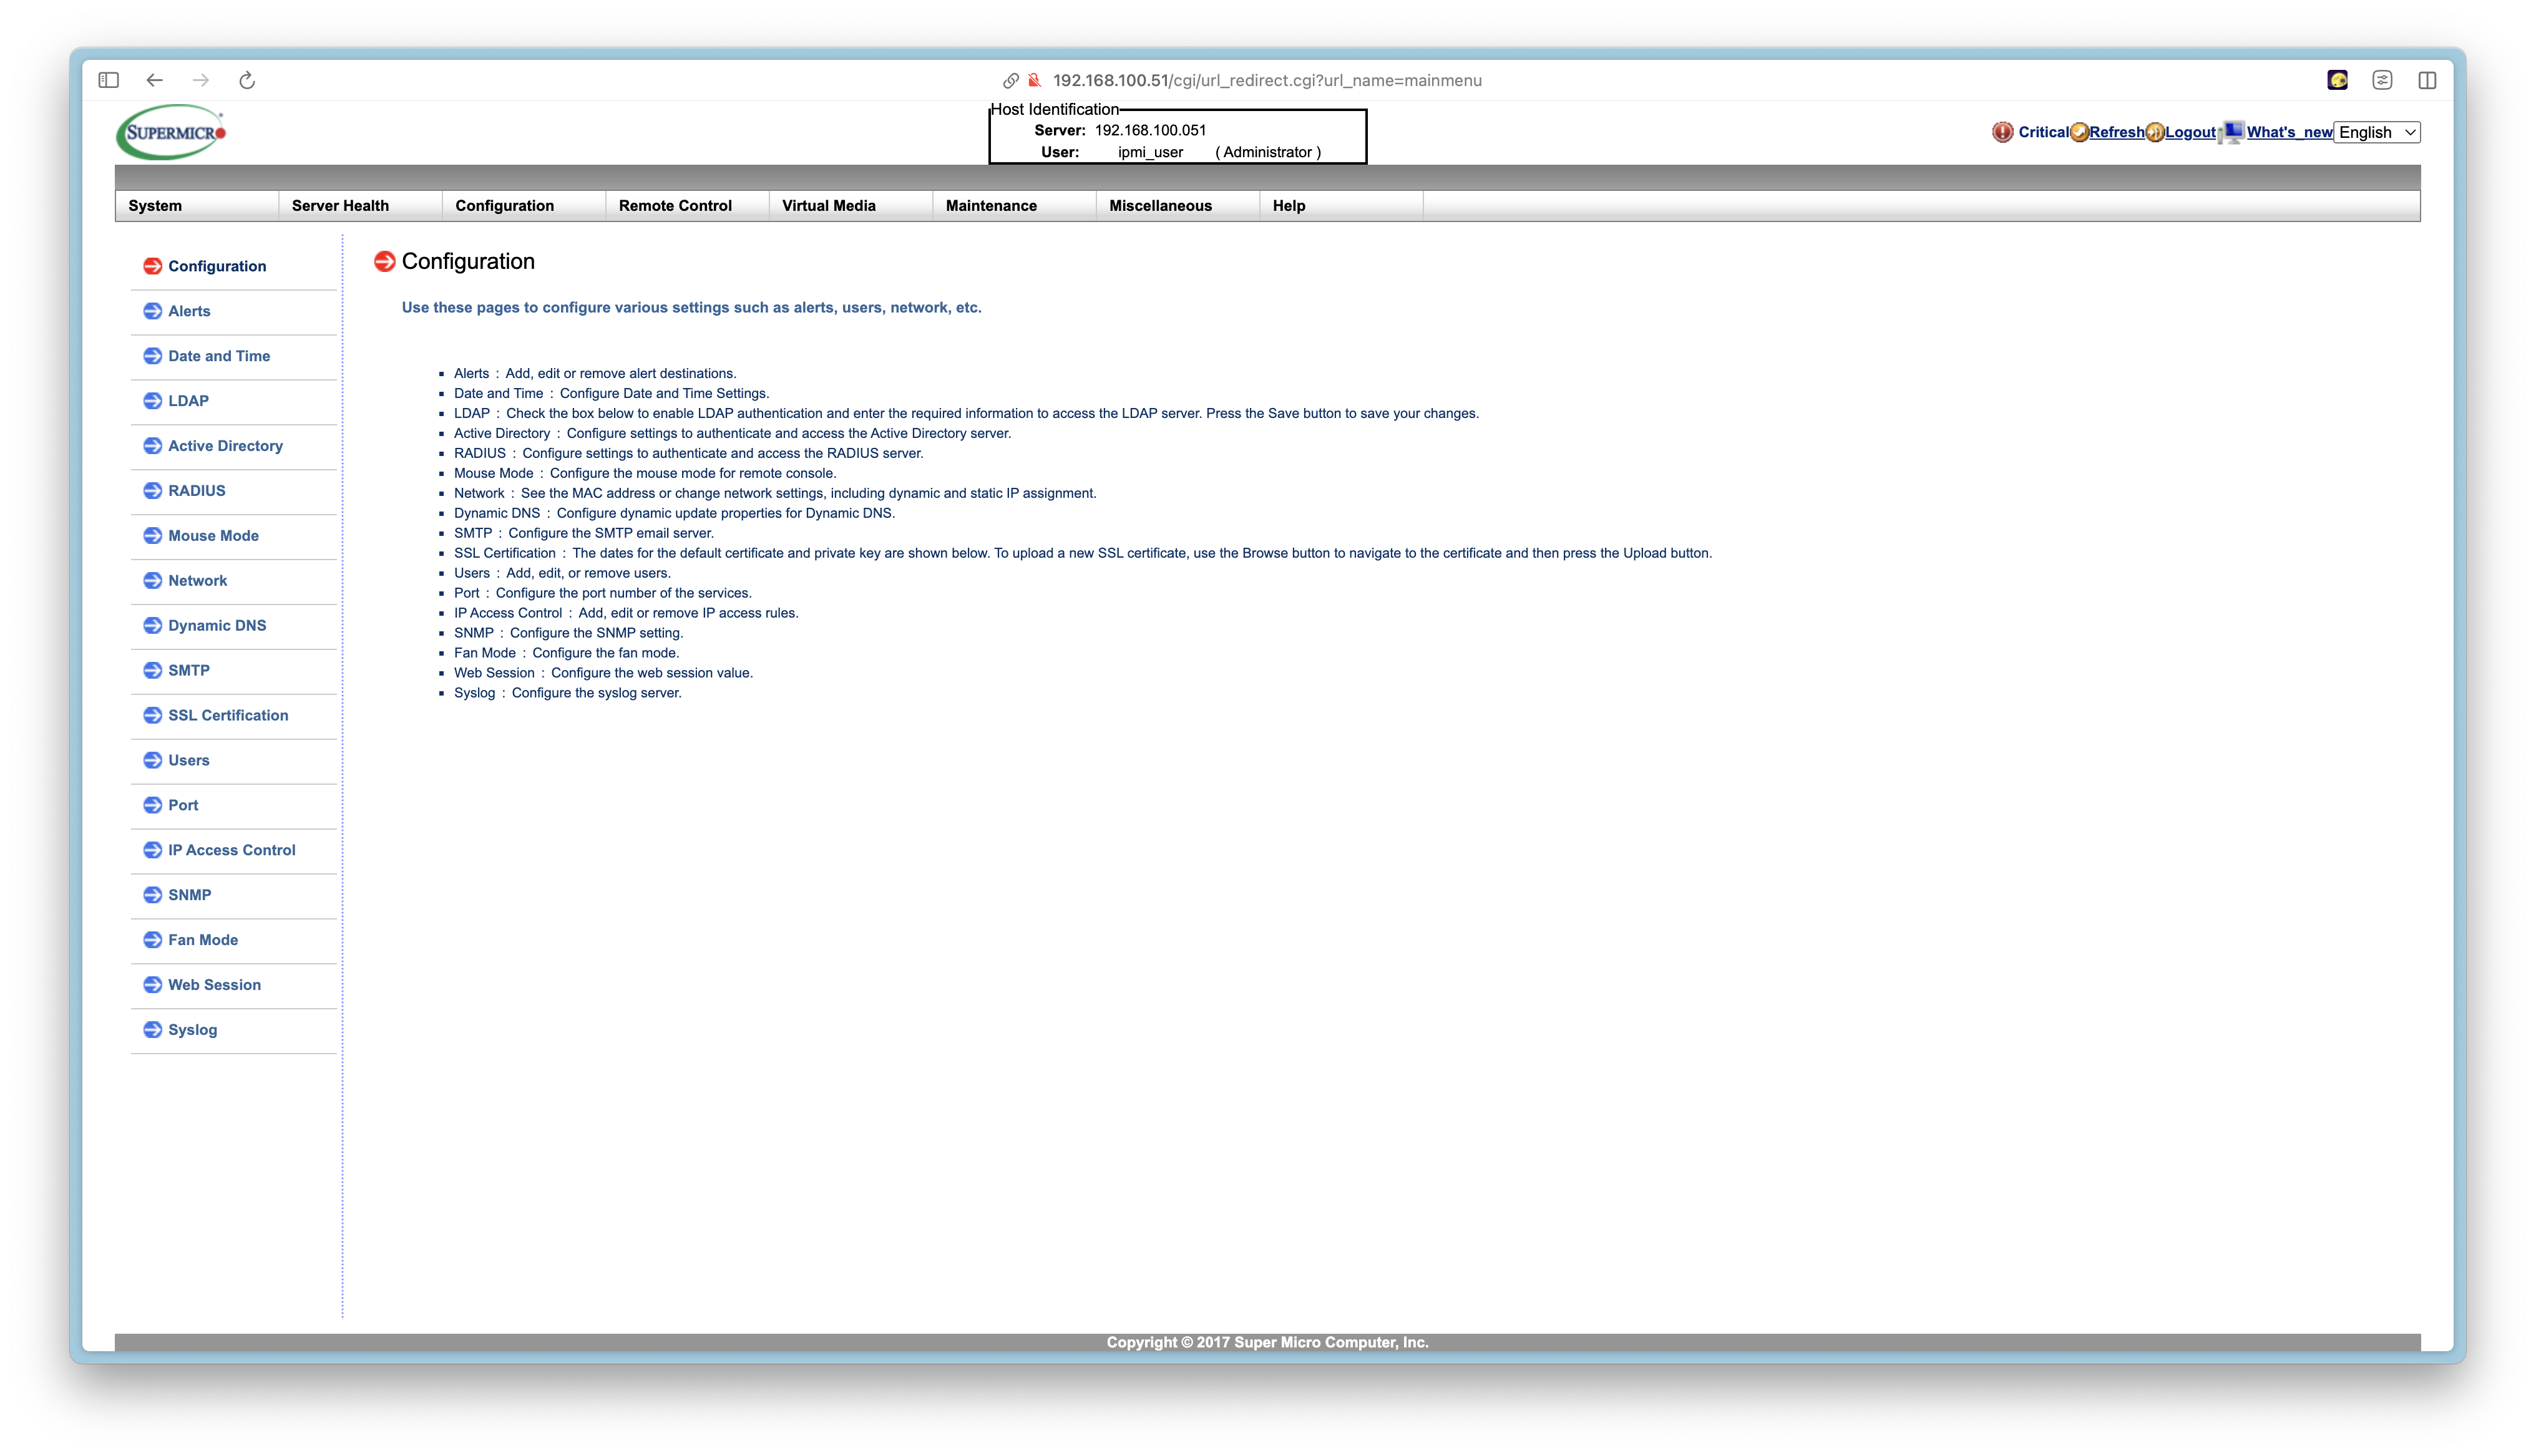Click the Logout link
The image size is (2536, 1456).
coord(2190,132)
